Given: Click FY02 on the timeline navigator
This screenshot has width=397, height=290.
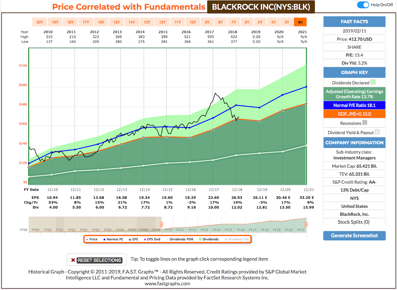Looking at the screenshot, I should [72, 230].
